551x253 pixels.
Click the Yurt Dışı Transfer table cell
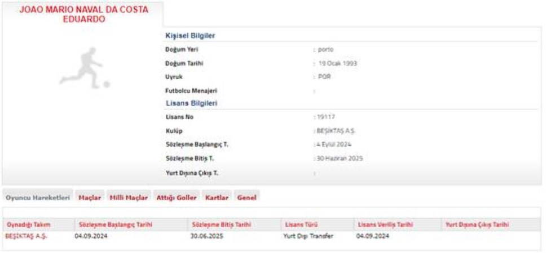[308, 236]
